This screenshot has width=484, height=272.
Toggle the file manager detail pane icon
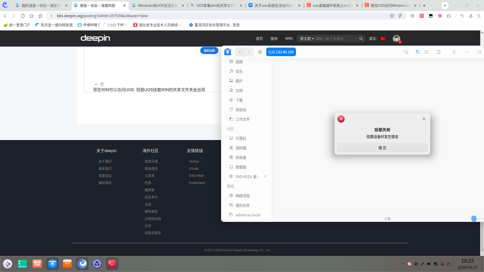[x=438, y=52]
